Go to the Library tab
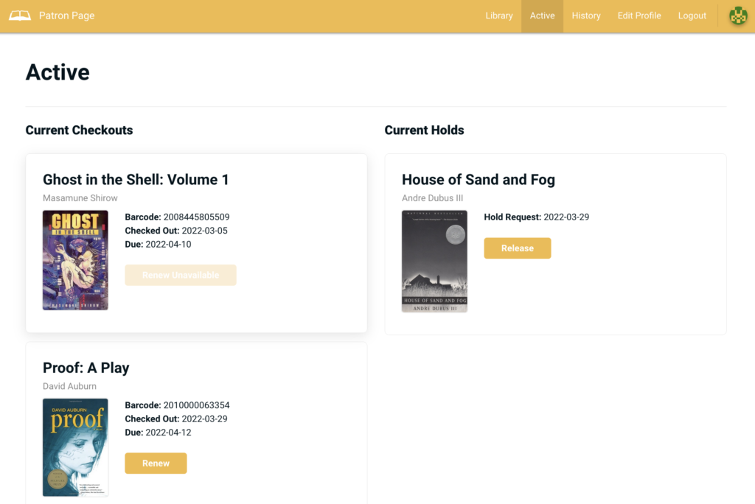The height and width of the screenshot is (504, 755). click(499, 15)
